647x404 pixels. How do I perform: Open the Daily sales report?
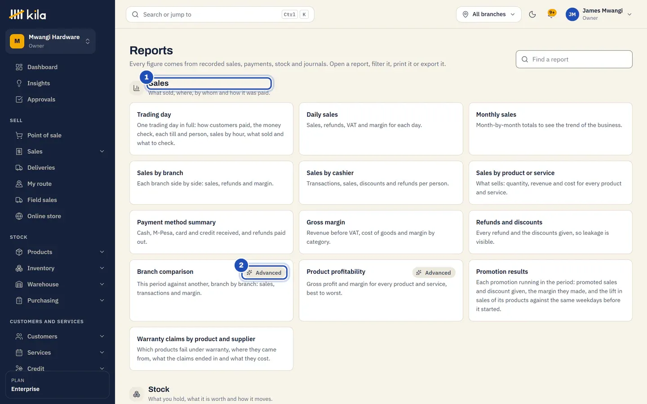(381, 129)
